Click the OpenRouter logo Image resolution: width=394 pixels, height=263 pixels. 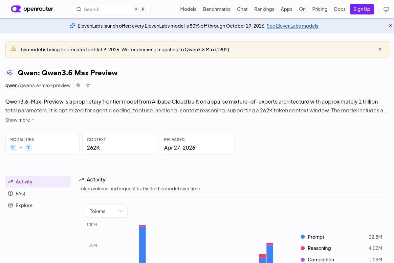(x=32, y=9)
